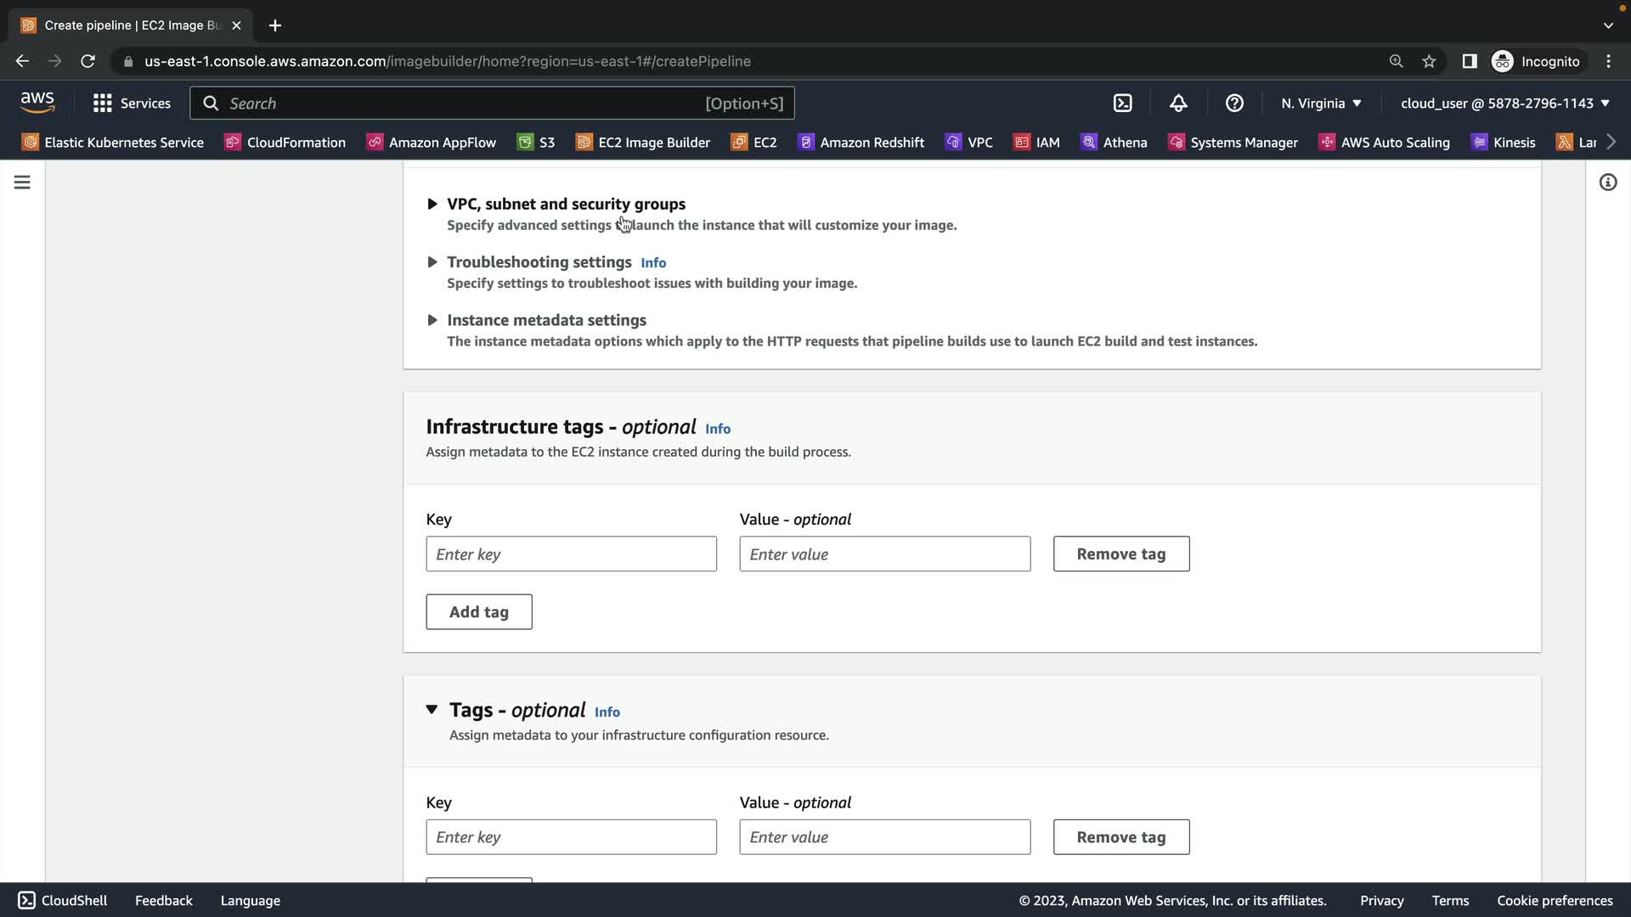Open the EC2 Image Builder bookmark shortcut
The image size is (1631, 917).
pos(643,142)
